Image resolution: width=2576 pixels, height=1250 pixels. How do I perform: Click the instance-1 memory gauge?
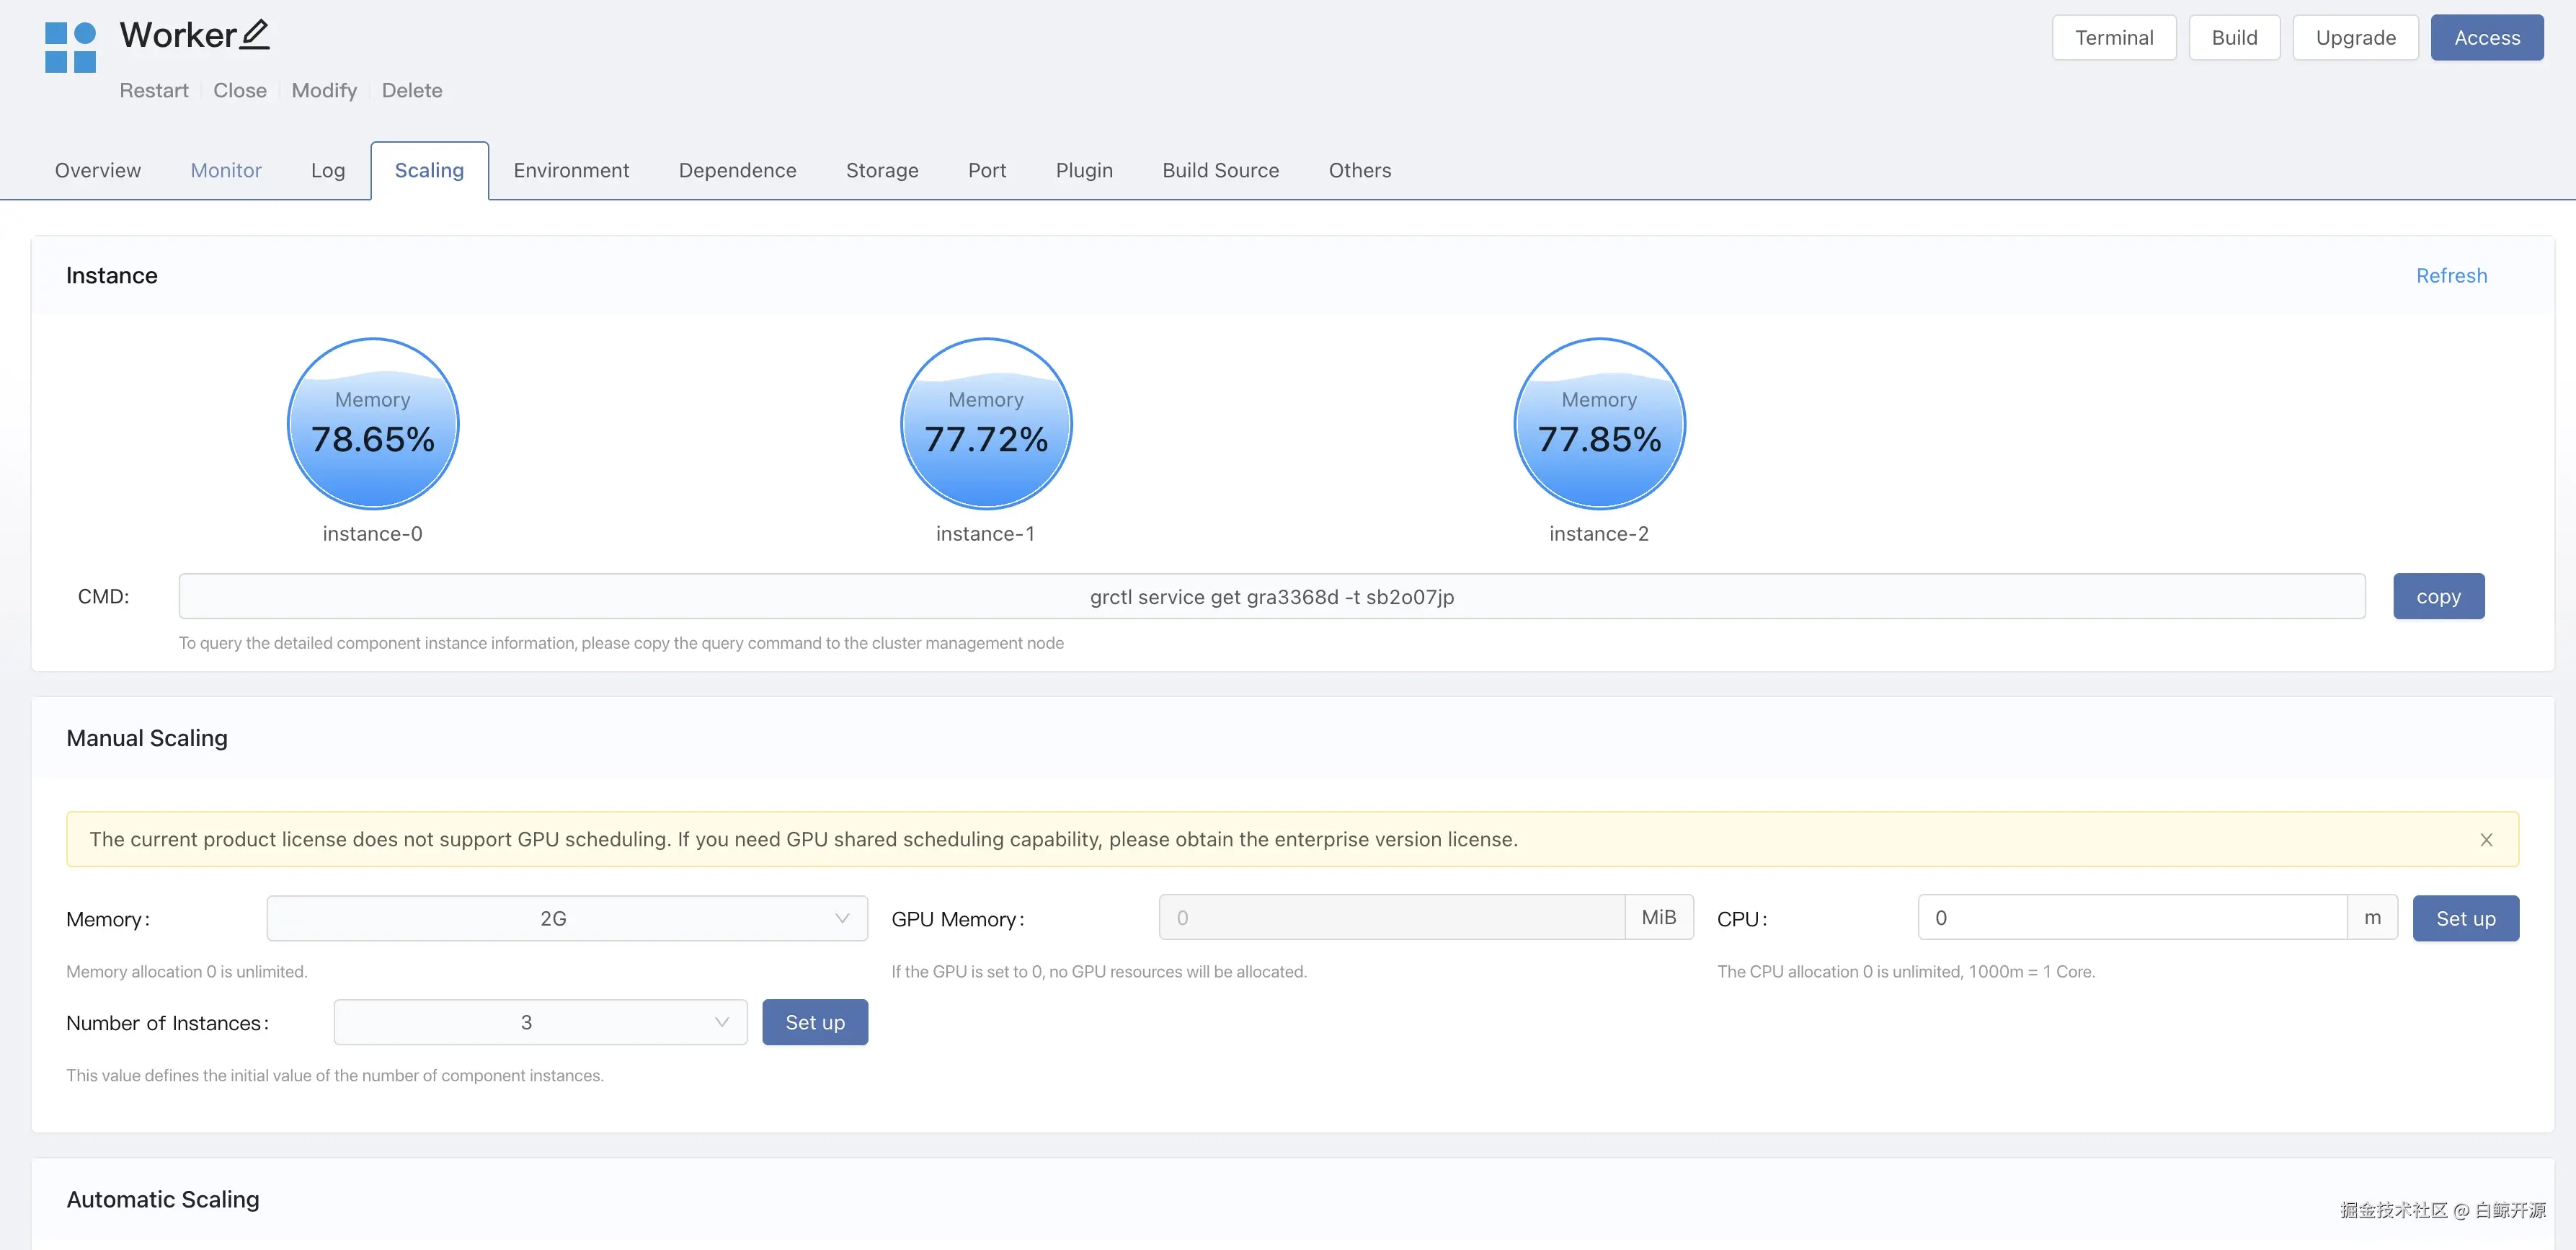click(x=985, y=423)
